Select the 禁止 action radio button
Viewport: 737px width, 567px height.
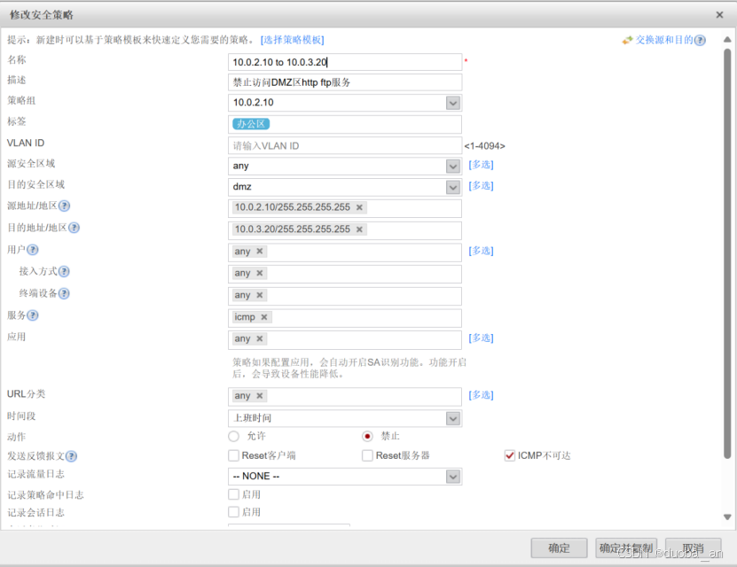[367, 437]
